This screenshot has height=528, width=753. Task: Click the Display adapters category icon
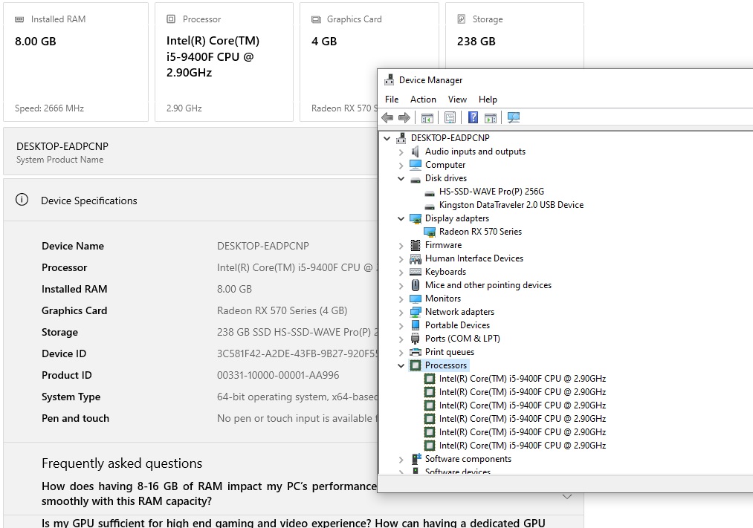tap(416, 218)
